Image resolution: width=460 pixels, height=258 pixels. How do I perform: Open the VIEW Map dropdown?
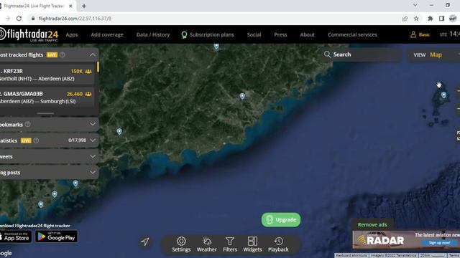pos(433,54)
